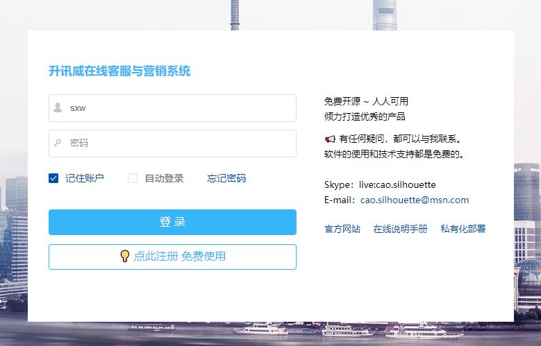Click the Skype live:cao.silhouette text
Screen dimensions: 541x346
click(380, 184)
